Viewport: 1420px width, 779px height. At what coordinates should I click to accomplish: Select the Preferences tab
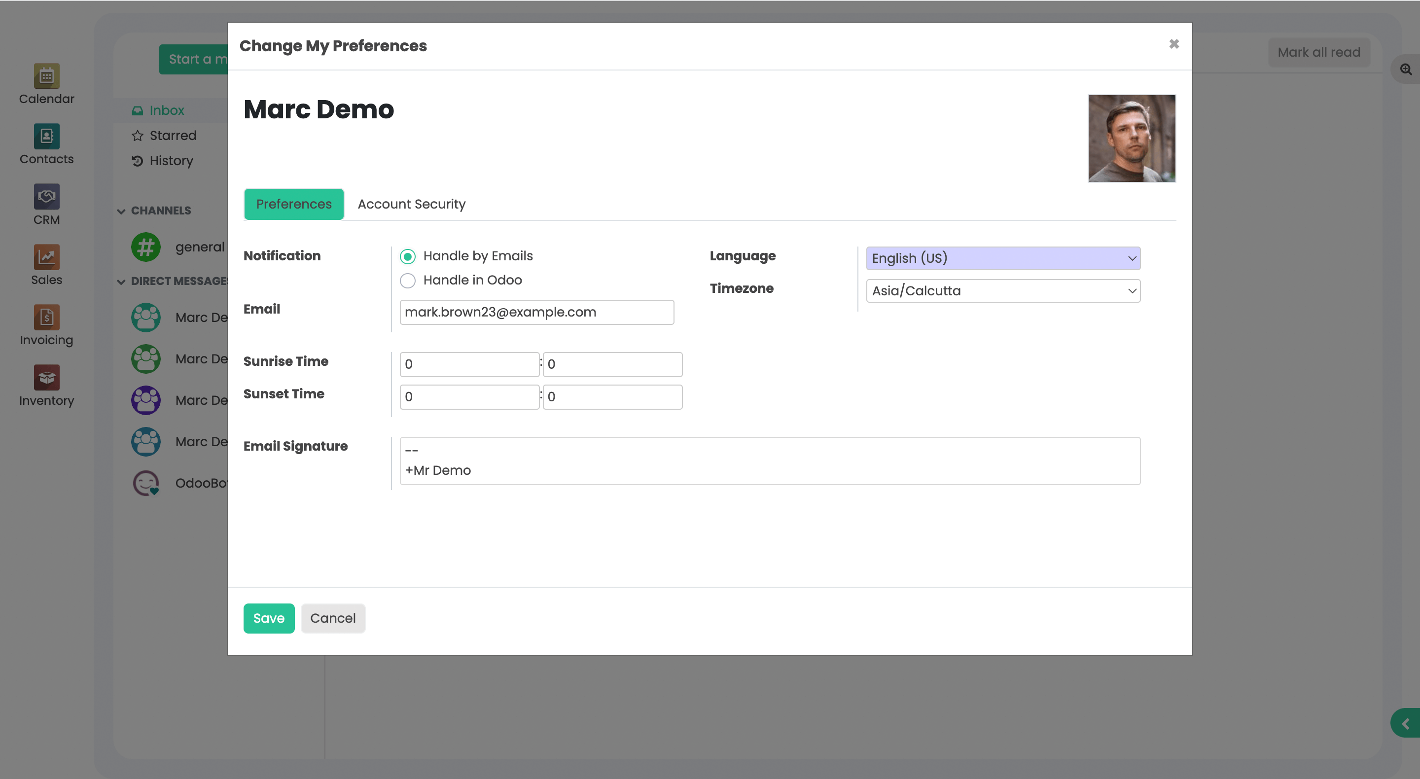coord(293,204)
